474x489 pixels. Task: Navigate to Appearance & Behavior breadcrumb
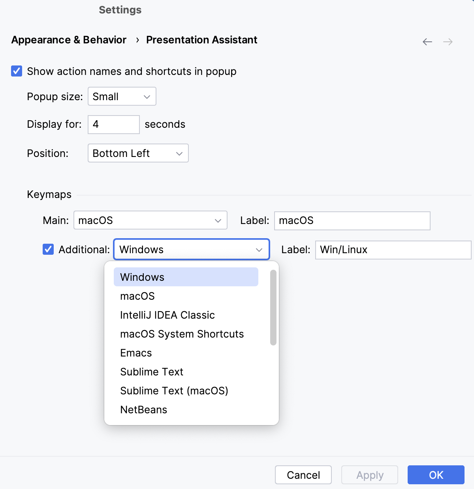coord(68,40)
